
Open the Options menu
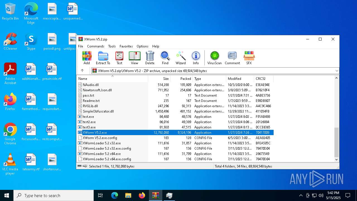pyautogui.click(x=143, y=46)
